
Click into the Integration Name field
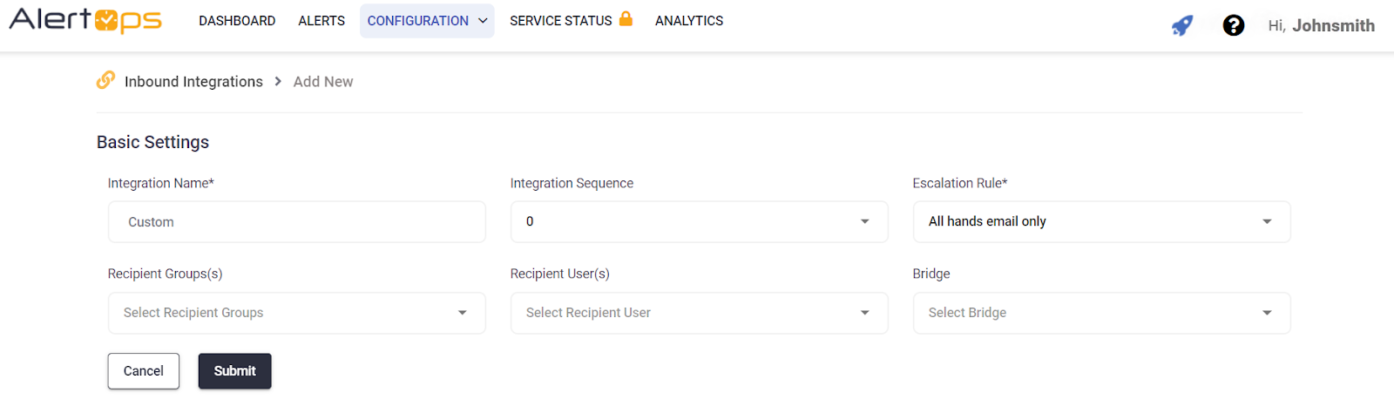pyautogui.click(x=296, y=222)
